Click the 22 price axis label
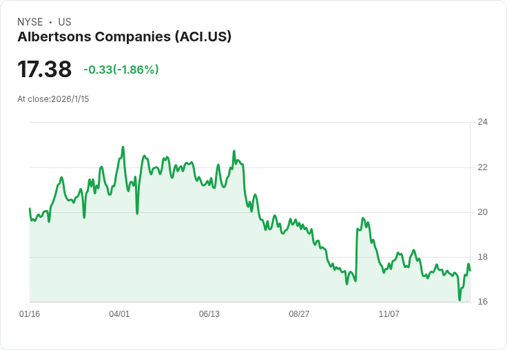 [x=482, y=167]
